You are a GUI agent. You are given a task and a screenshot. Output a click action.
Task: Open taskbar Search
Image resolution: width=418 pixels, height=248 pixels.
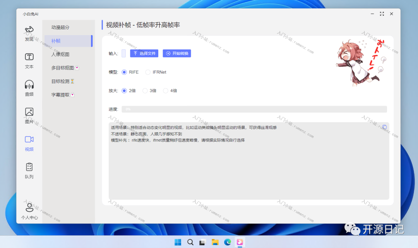click(x=190, y=242)
